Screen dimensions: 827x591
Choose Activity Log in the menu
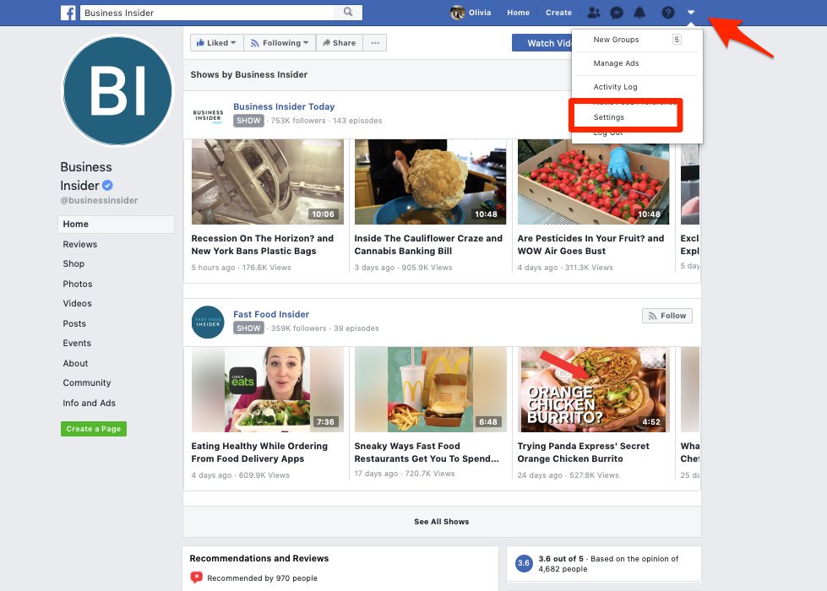pos(615,87)
